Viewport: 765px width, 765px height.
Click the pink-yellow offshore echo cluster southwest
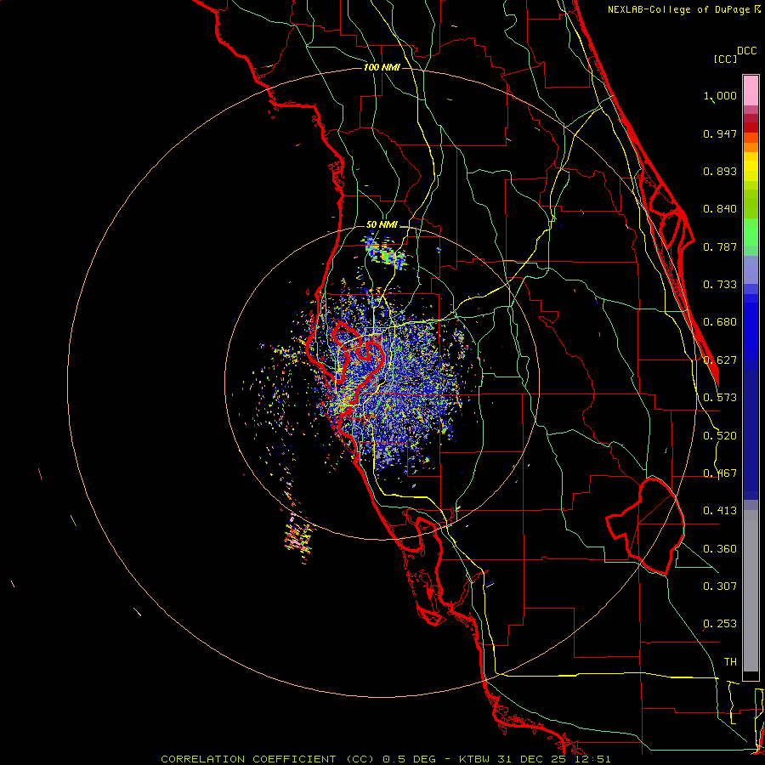(x=298, y=536)
